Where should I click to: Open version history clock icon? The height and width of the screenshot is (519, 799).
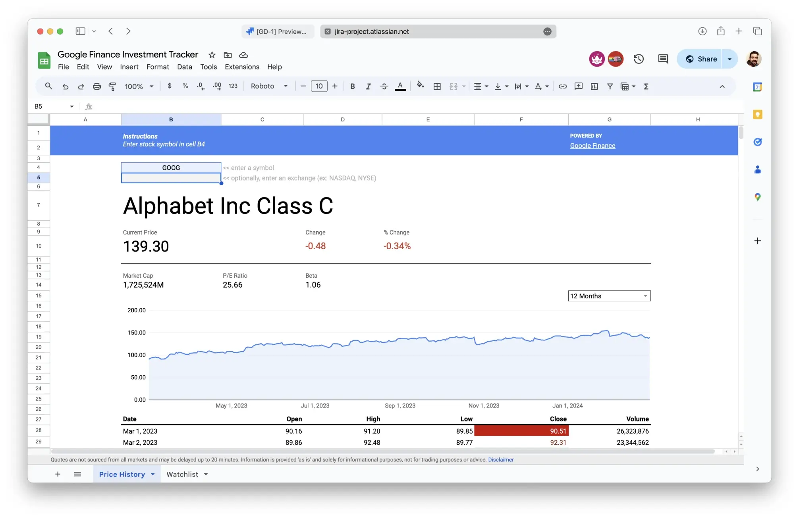click(x=639, y=59)
